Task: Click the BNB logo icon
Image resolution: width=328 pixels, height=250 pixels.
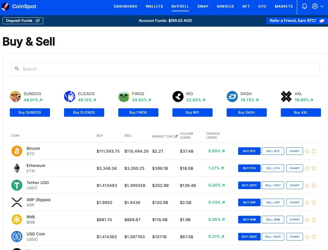Action: 17,219
